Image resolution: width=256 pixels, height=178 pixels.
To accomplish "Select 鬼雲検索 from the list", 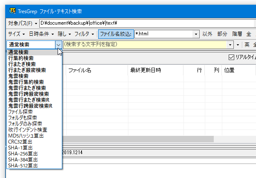I will point(34,76).
